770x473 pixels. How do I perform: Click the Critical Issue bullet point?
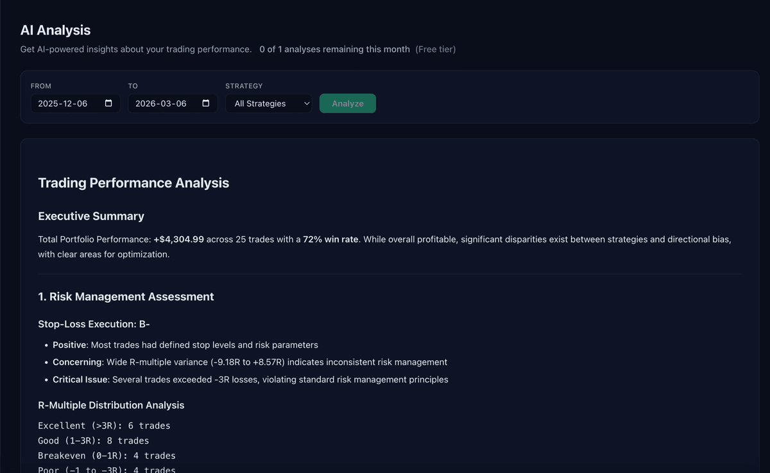click(250, 379)
